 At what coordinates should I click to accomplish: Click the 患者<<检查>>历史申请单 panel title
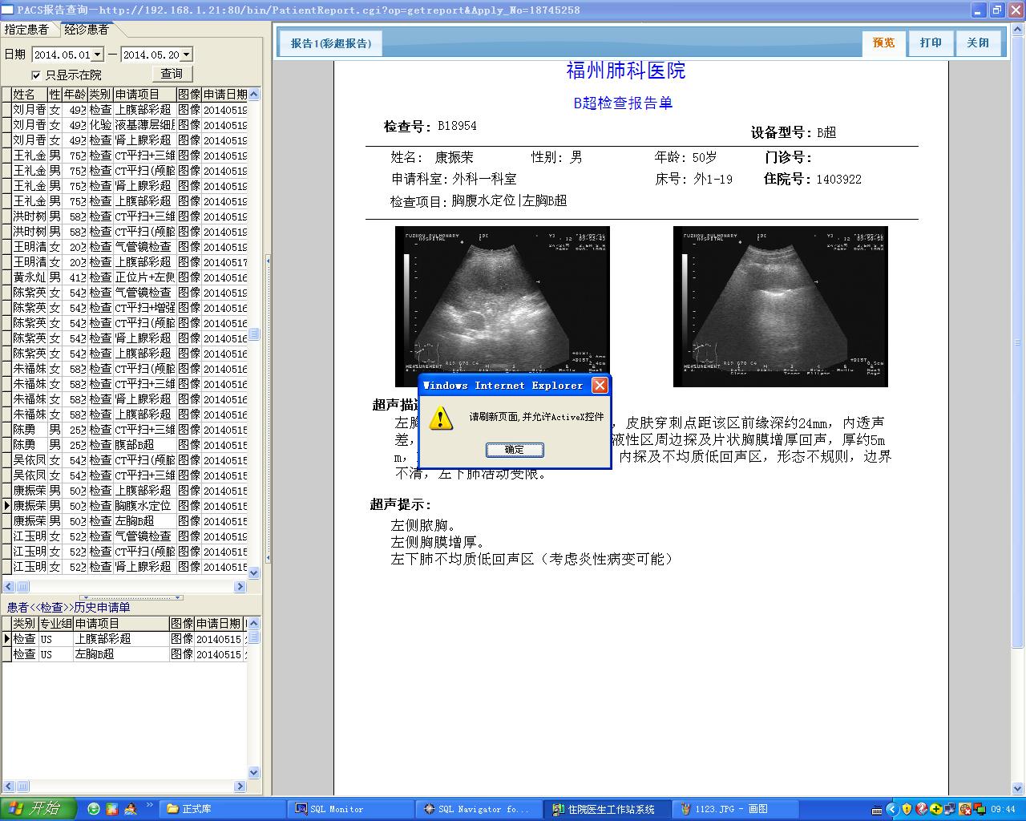pyautogui.click(x=68, y=608)
